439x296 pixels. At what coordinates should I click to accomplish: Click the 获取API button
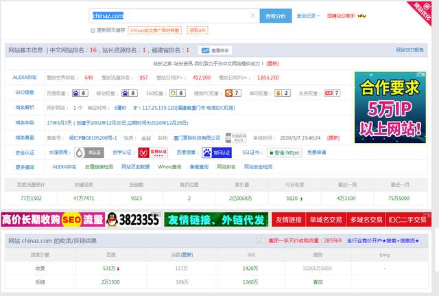pyautogui.click(x=198, y=30)
